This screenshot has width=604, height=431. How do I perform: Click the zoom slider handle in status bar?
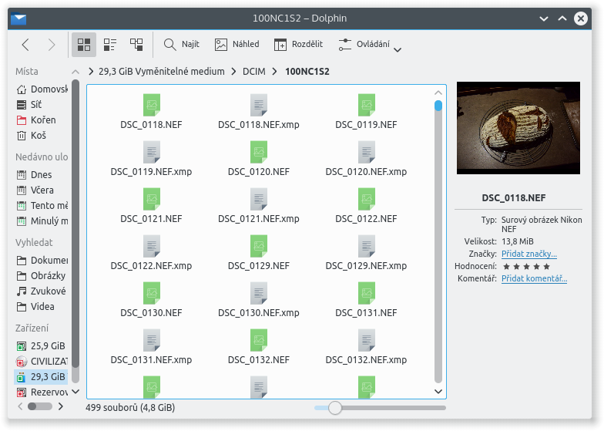coord(334,407)
